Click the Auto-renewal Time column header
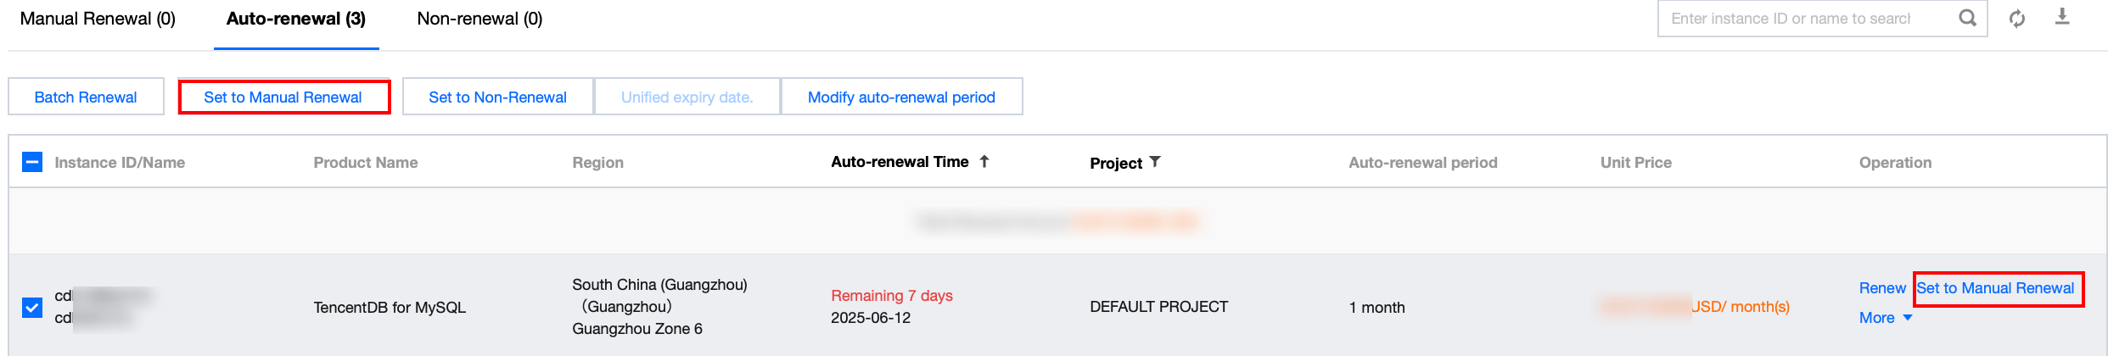The image size is (2108, 356). tap(900, 162)
